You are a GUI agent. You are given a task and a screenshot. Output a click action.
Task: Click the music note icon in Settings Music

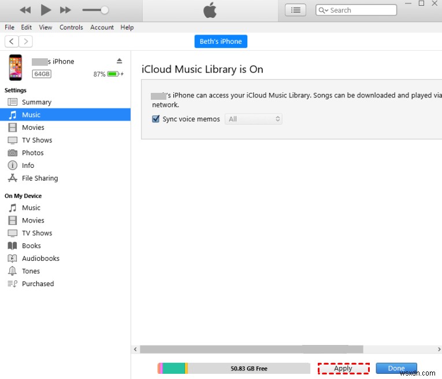pos(12,115)
